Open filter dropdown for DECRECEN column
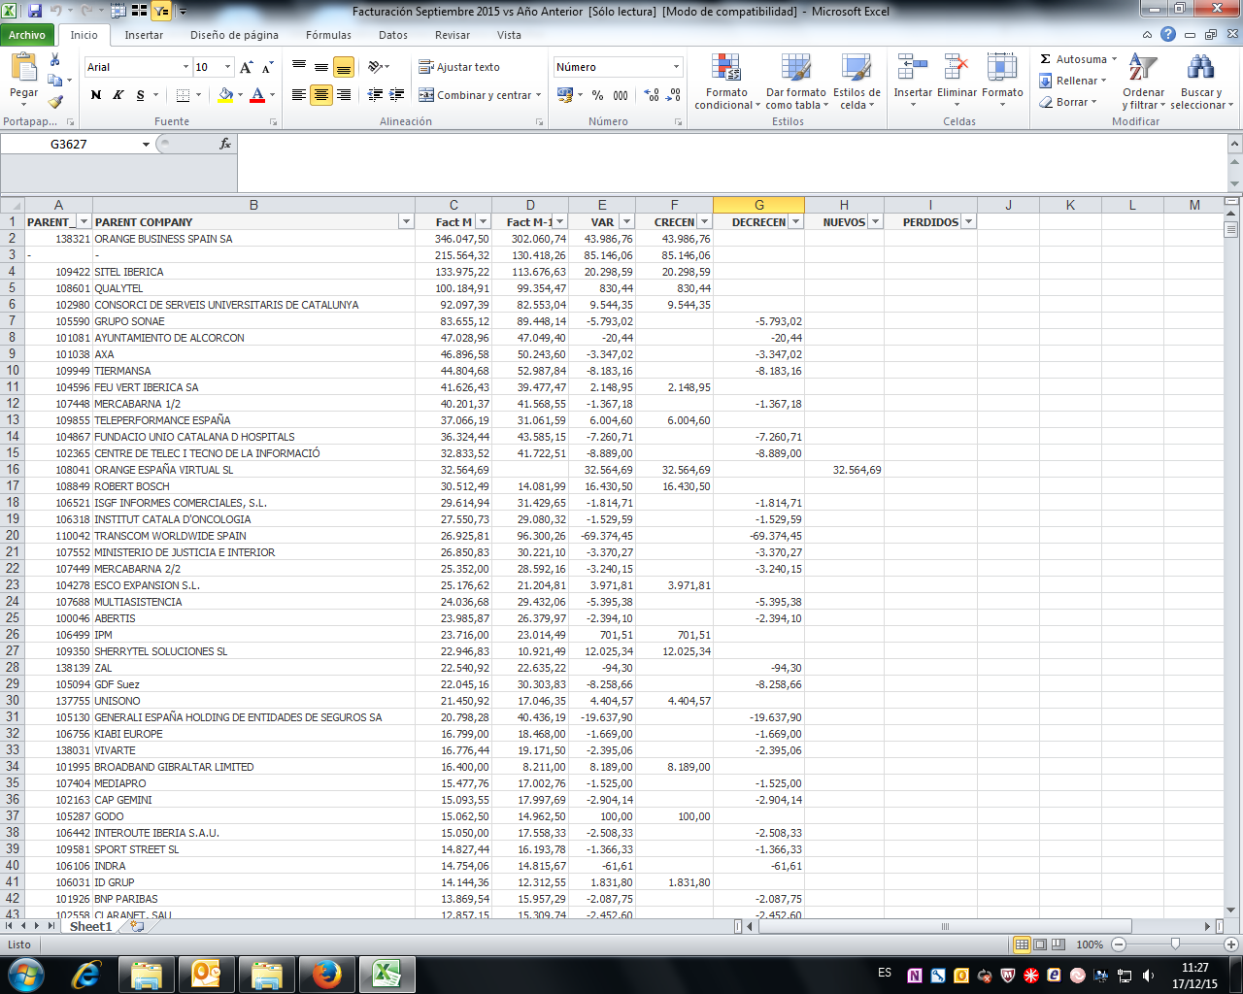The width and height of the screenshot is (1243, 994). coord(796,222)
